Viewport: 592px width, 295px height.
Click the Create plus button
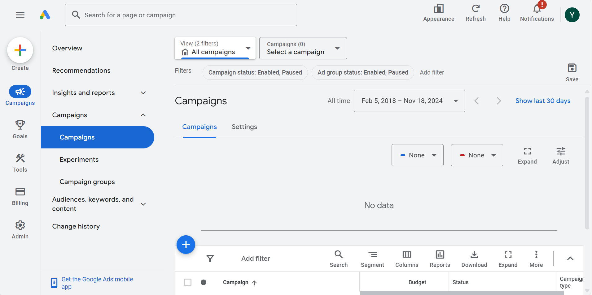click(20, 50)
